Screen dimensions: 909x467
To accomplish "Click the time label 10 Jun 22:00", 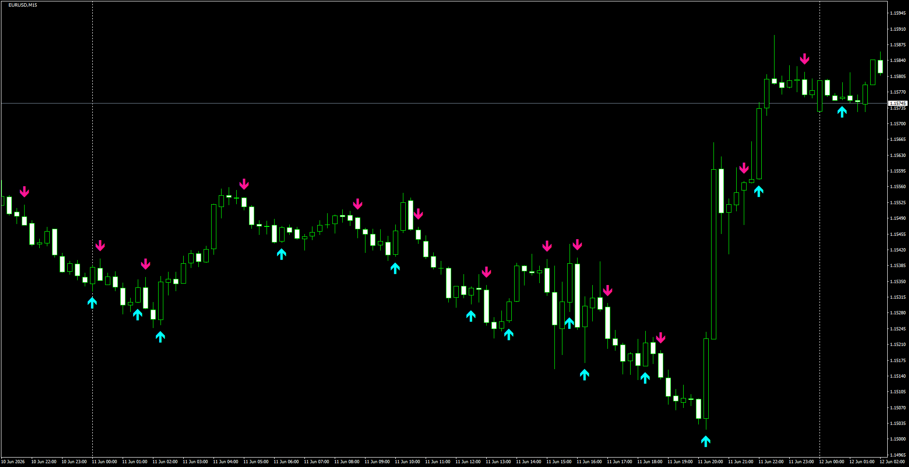I will pos(44,462).
